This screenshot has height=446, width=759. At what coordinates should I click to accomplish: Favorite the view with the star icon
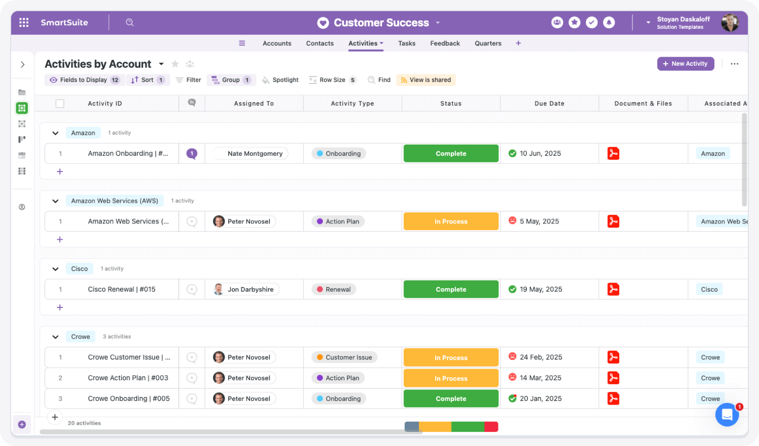[175, 64]
